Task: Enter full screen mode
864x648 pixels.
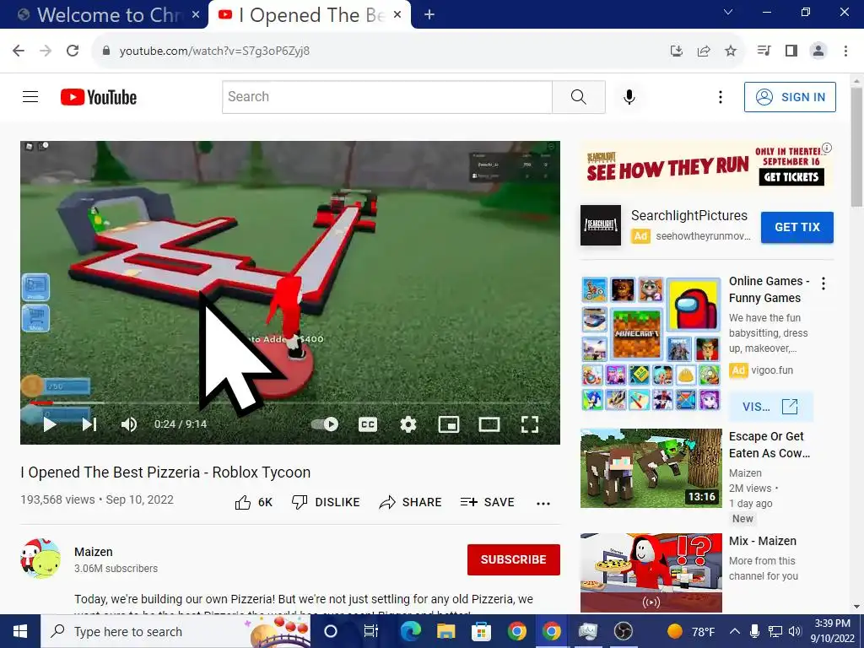Action: [530, 424]
